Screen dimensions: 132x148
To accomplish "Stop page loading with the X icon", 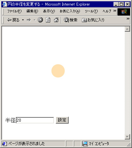I will point(40,20).
